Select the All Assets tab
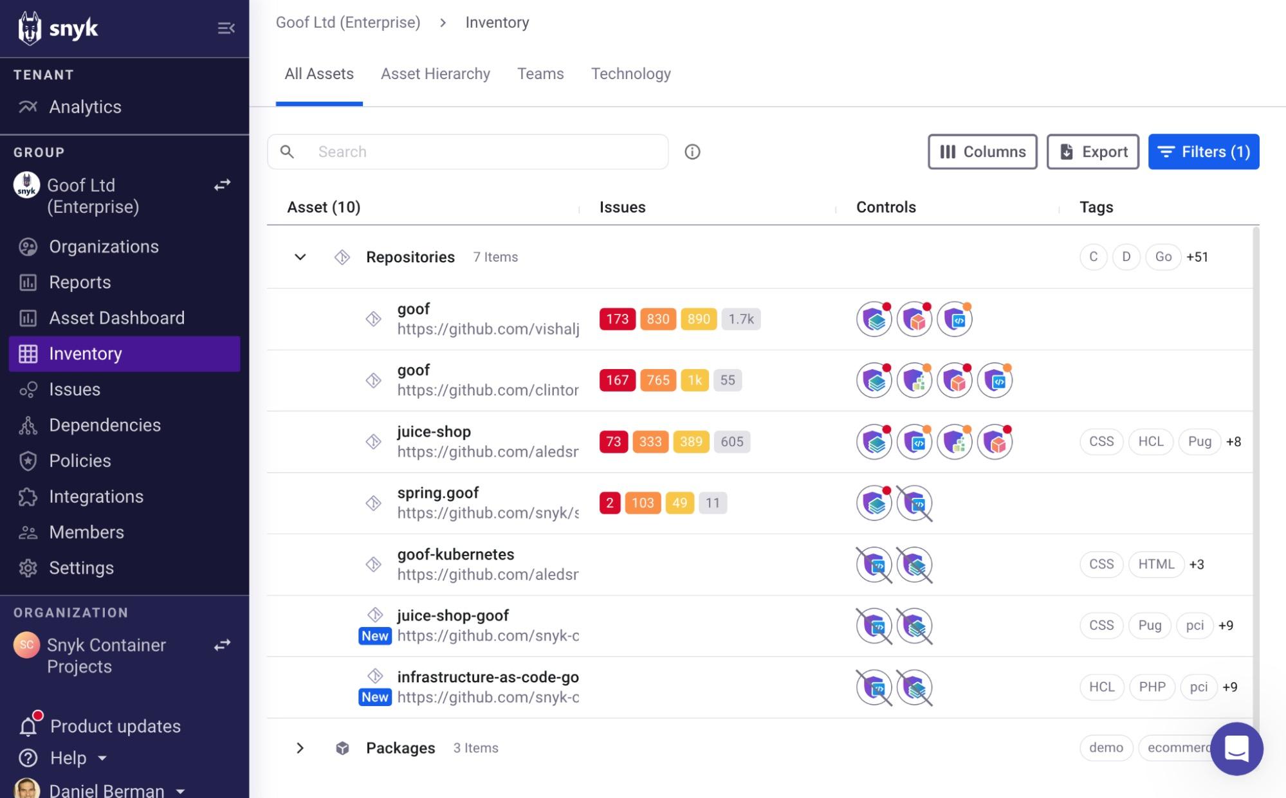Viewport: 1286px width, 798px height. pos(319,74)
